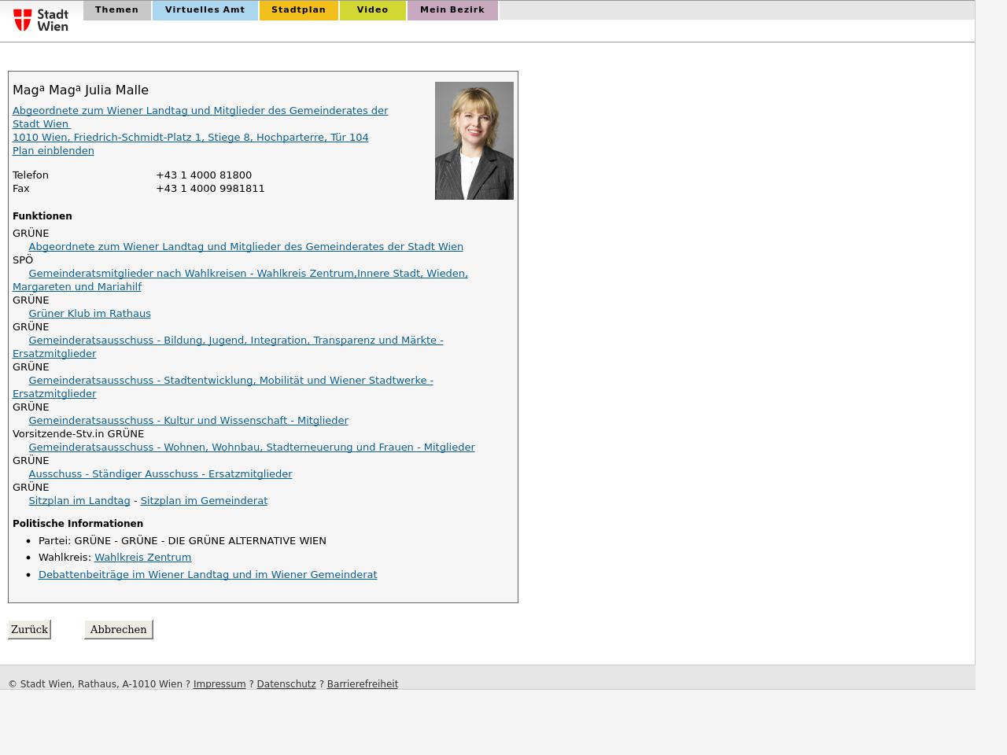
Task: Open the Friedrich-Schmidt-Platz address link
Action: click(x=190, y=138)
